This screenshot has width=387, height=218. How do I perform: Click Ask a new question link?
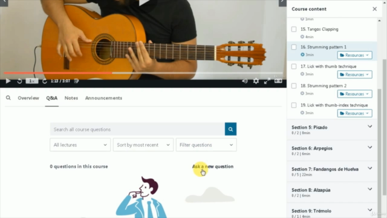(x=213, y=167)
